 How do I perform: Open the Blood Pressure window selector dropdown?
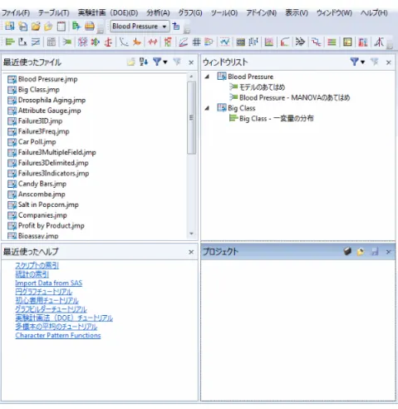(x=140, y=27)
